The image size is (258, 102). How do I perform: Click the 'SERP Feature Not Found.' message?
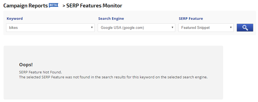[40, 72]
